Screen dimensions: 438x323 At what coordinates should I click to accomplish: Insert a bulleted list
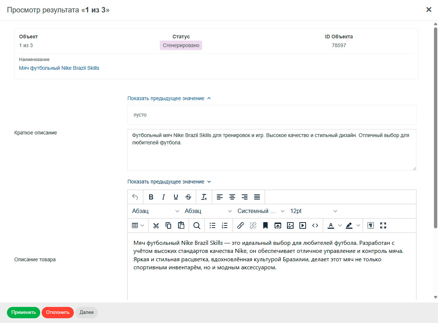click(x=212, y=225)
